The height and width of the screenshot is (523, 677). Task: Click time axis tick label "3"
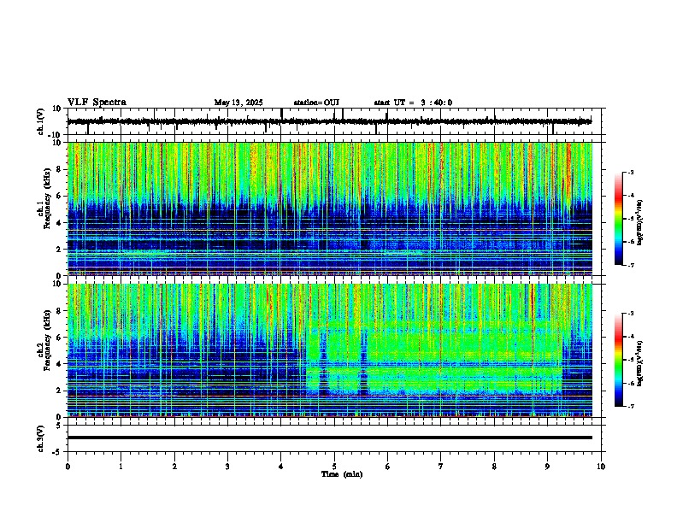[x=228, y=467]
